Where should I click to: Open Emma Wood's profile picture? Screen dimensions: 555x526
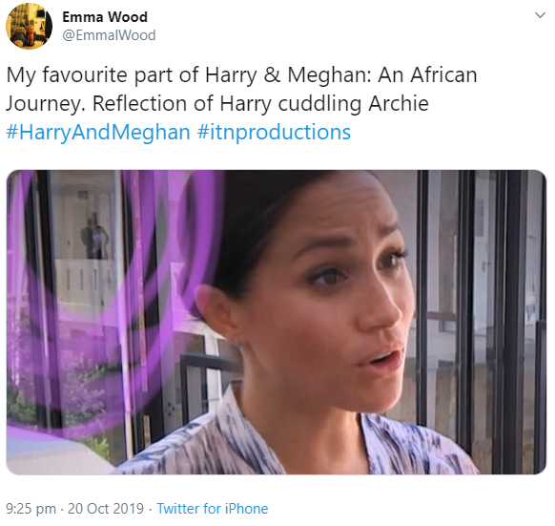[x=29, y=27]
